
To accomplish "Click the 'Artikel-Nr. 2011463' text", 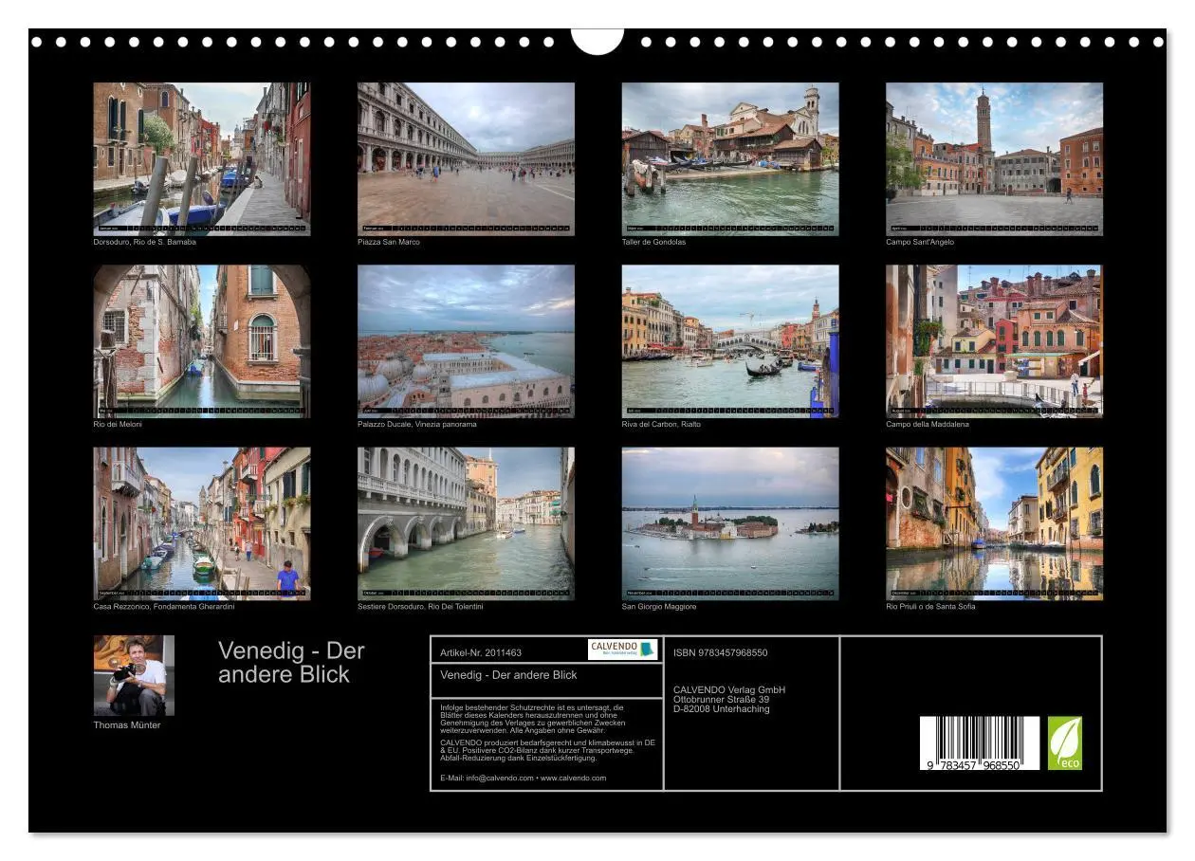I will (x=481, y=653).
